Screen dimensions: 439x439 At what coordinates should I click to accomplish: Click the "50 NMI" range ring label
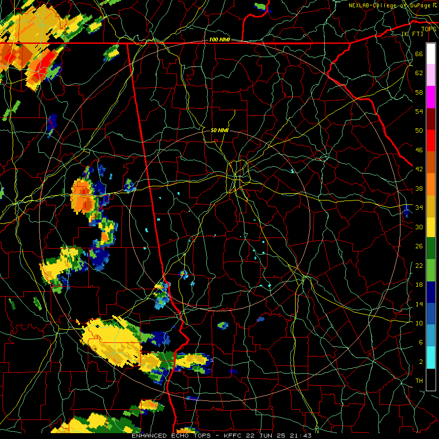219,130
